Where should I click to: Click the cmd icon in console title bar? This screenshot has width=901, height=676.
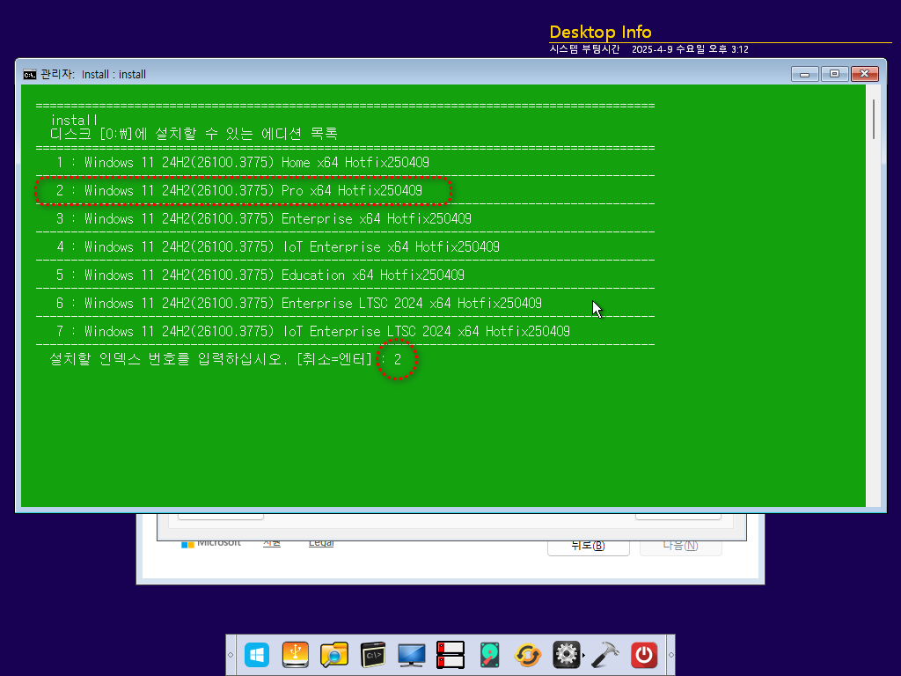[29, 74]
